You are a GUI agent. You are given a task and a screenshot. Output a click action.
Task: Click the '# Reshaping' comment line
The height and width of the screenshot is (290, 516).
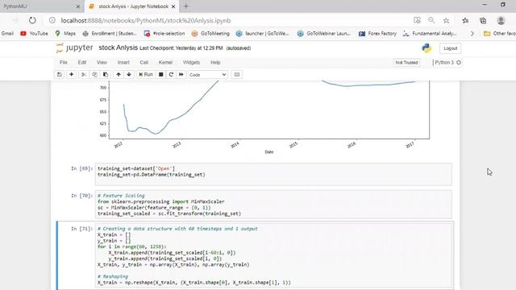113,276
